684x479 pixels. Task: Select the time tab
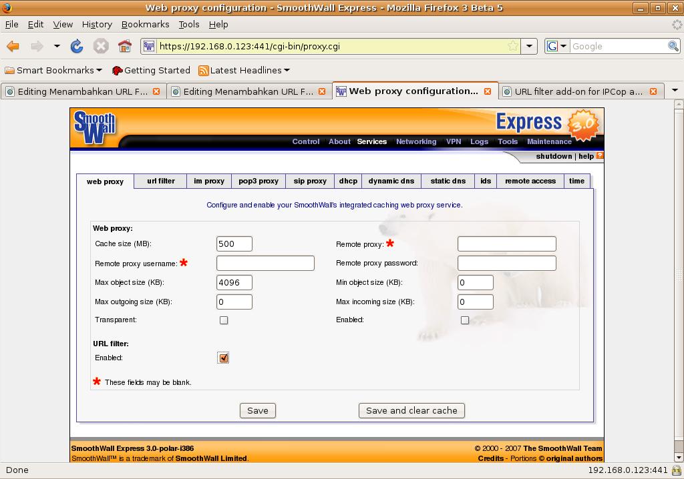tap(576, 181)
